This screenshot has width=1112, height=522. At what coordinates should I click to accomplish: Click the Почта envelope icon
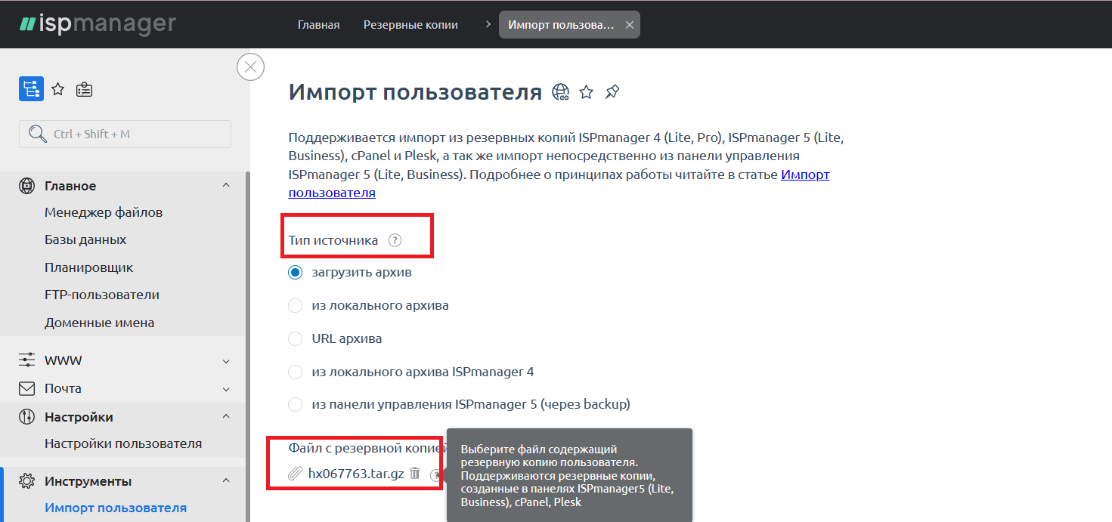click(27, 388)
